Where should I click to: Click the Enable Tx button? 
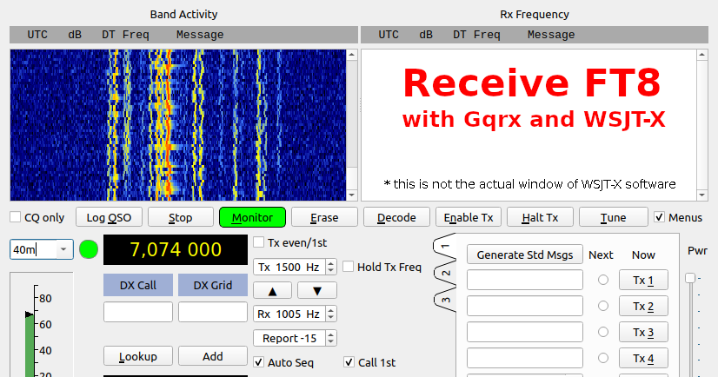469,217
